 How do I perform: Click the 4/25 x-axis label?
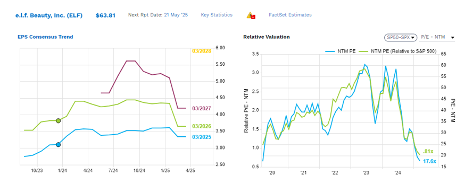(190, 170)
